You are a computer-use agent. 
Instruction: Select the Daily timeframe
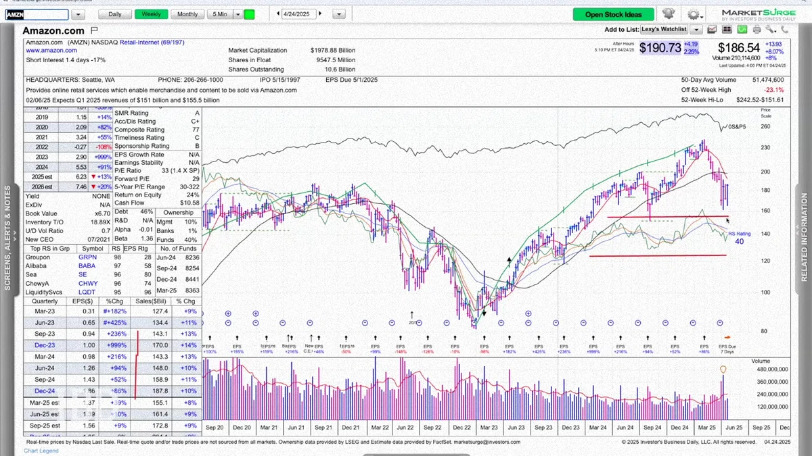point(115,14)
